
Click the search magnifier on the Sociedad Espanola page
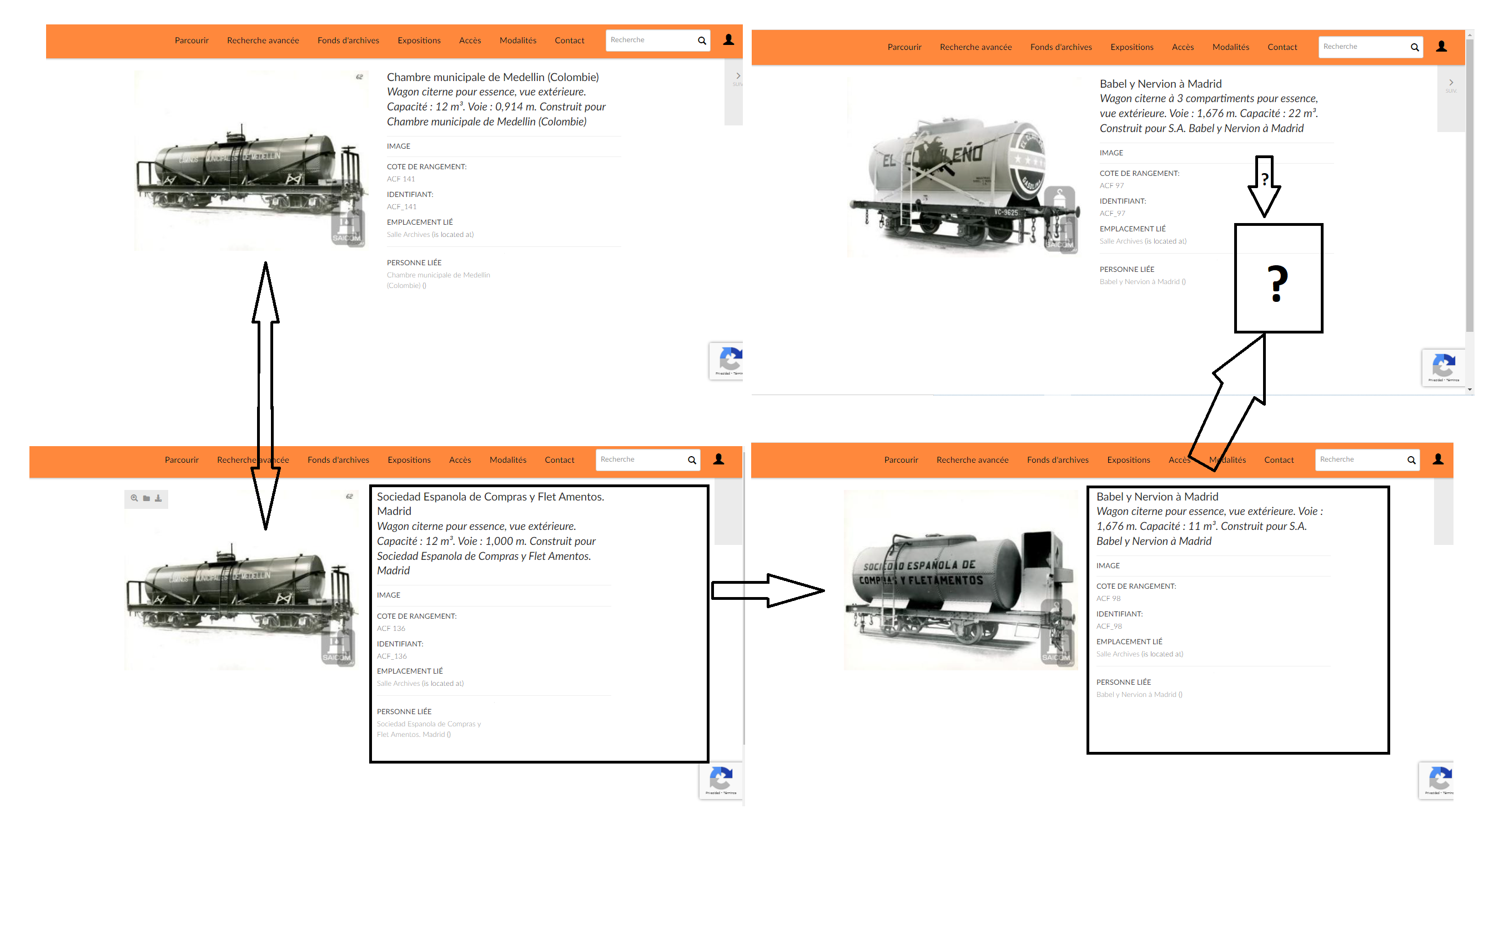click(x=692, y=460)
